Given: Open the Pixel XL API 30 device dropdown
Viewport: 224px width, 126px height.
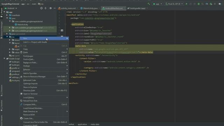Looking at the screenshot, I should click(174, 4).
